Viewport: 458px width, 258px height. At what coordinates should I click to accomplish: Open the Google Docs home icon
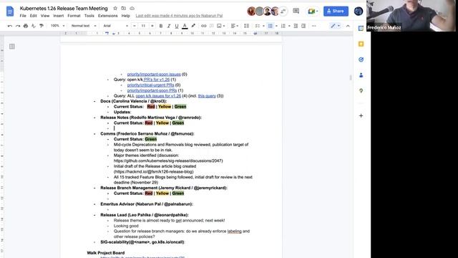10,11
